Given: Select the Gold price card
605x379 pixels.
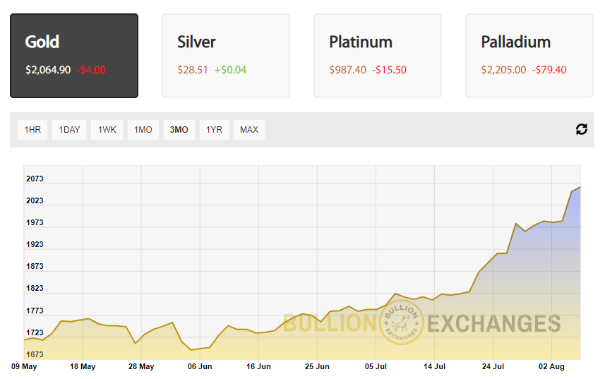Looking at the screenshot, I should (74, 56).
